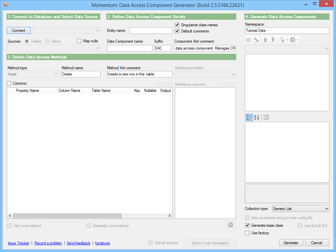This screenshot has width=336, height=252.
Task: Open the Issue Tracker link
Action: pos(18,243)
